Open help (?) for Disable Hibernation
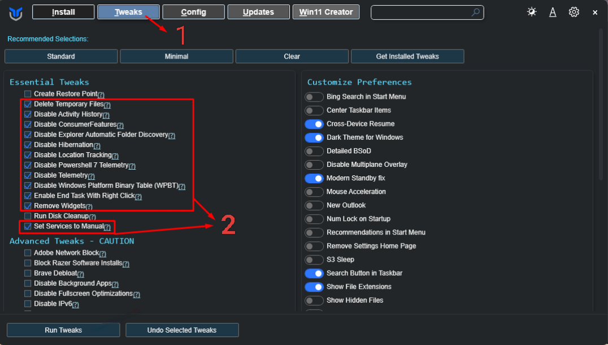The height and width of the screenshot is (345, 608). [x=97, y=146]
